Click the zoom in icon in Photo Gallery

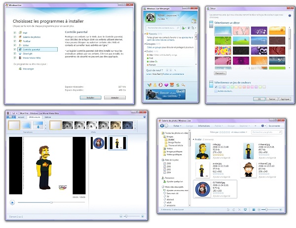[x=281, y=210]
